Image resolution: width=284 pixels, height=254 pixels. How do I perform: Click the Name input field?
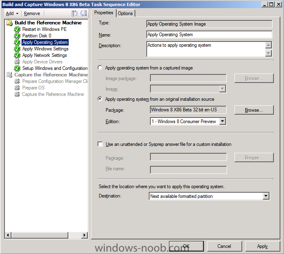point(209,35)
